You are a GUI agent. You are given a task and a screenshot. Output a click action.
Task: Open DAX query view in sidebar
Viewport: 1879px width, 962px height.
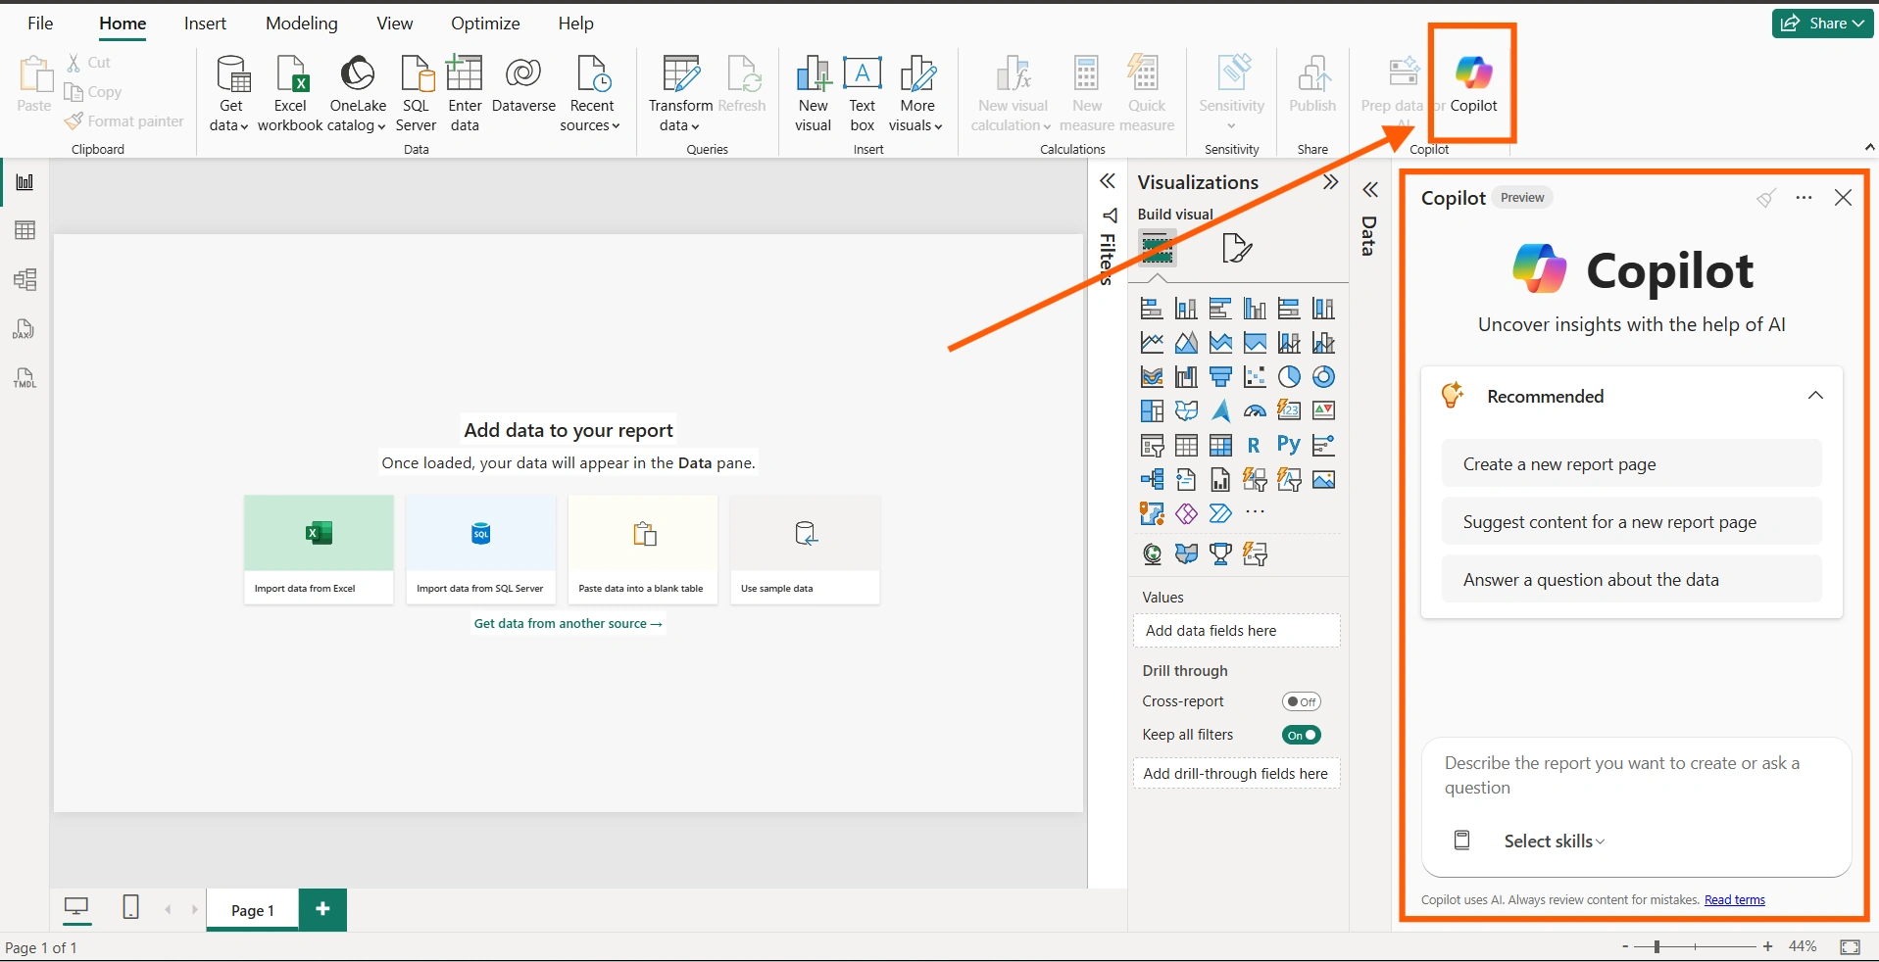(25, 329)
